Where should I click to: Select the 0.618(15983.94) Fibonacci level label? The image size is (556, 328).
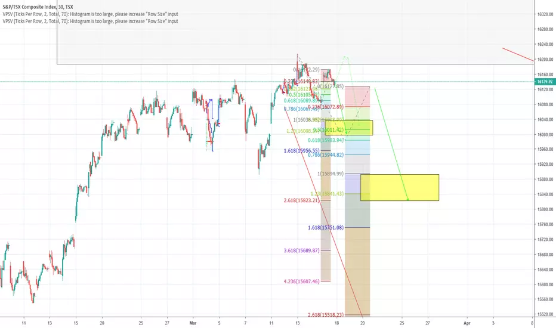point(326,140)
